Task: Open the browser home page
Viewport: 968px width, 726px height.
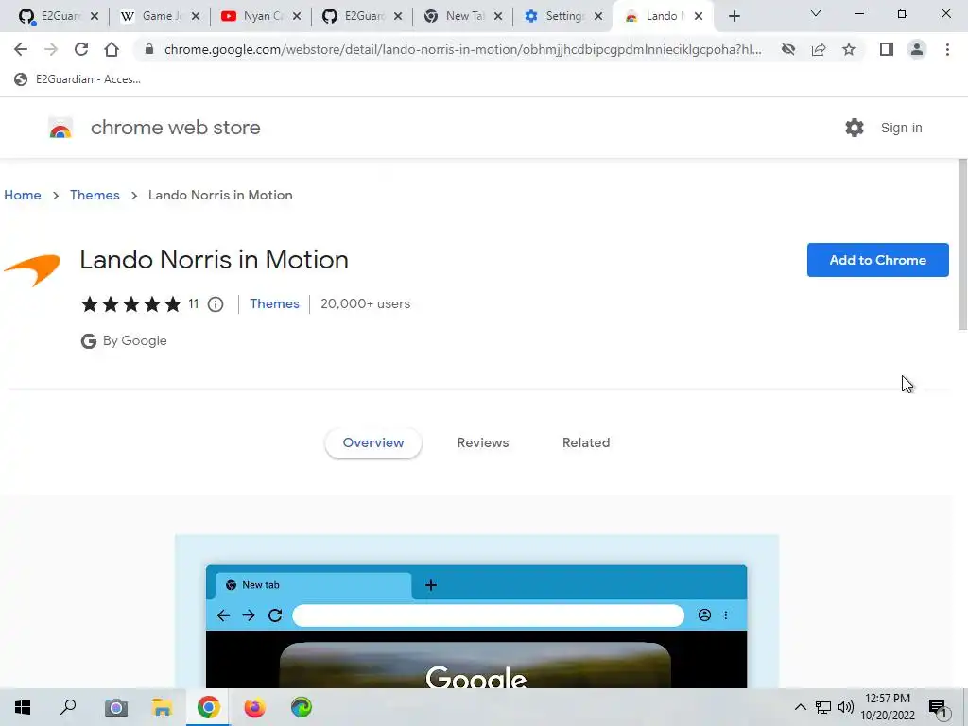Action: (x=112, y=49)
